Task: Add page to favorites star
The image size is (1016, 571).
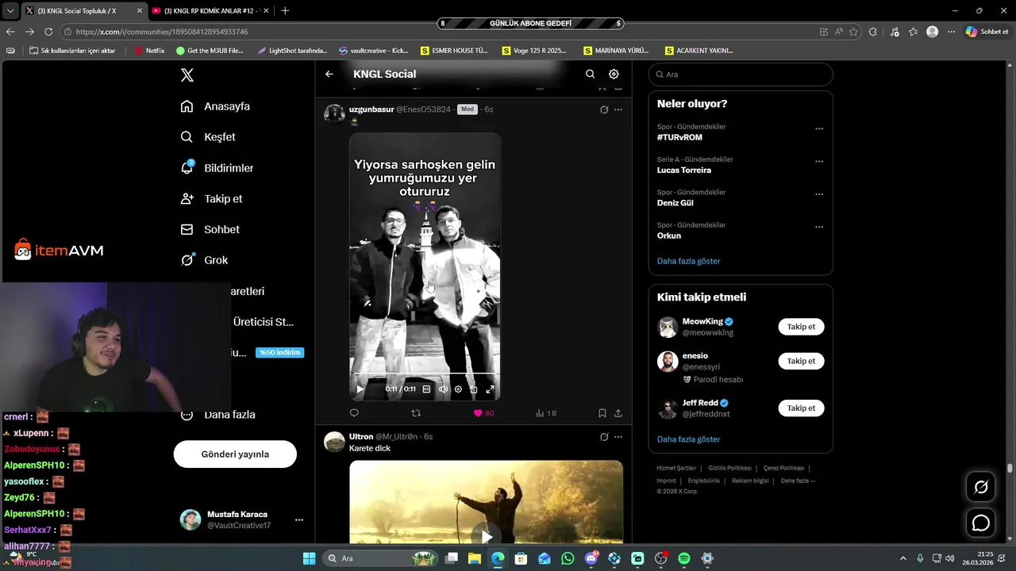Action: click(x=854, y=32)
